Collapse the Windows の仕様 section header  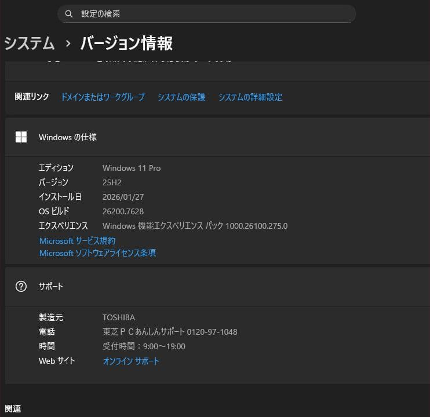(x=214, y=137)
